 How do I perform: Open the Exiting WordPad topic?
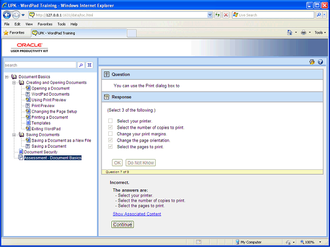click(46, 129)
